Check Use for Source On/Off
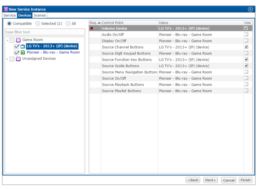Image resolution: width=257 pixels, height=189 pixels. pyautogui.click(x=246, y=78)
